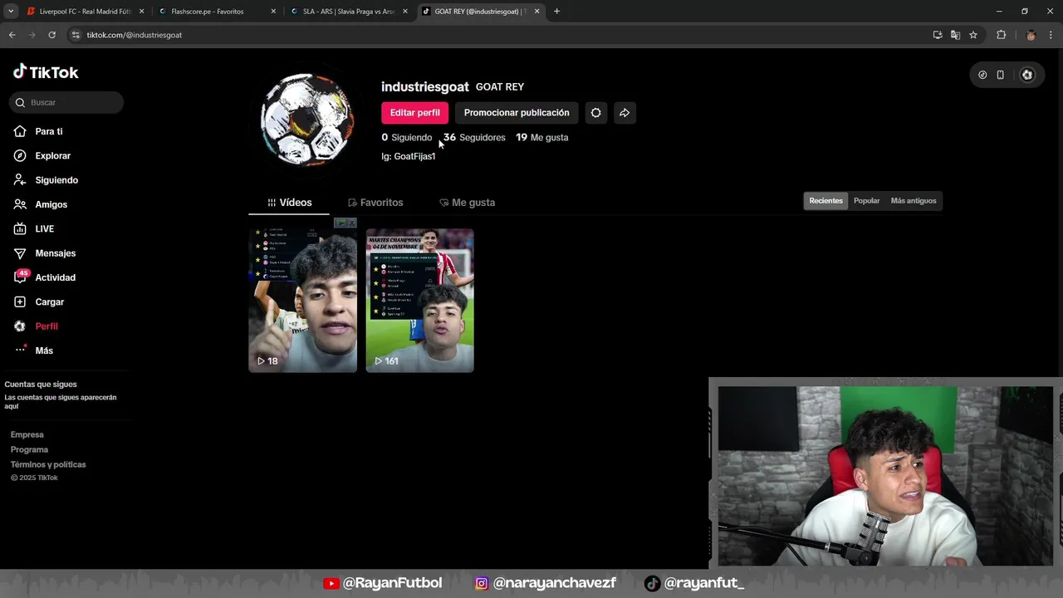The height and width of the screenshot is (598, 1063).
Task: Open profile settings gear icon
Action: coord(595,113)
